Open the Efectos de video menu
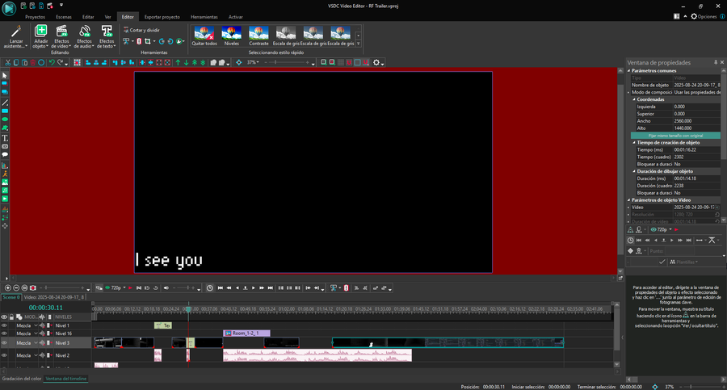Viewport: 727px width, 390px height. tap(61, 36)
